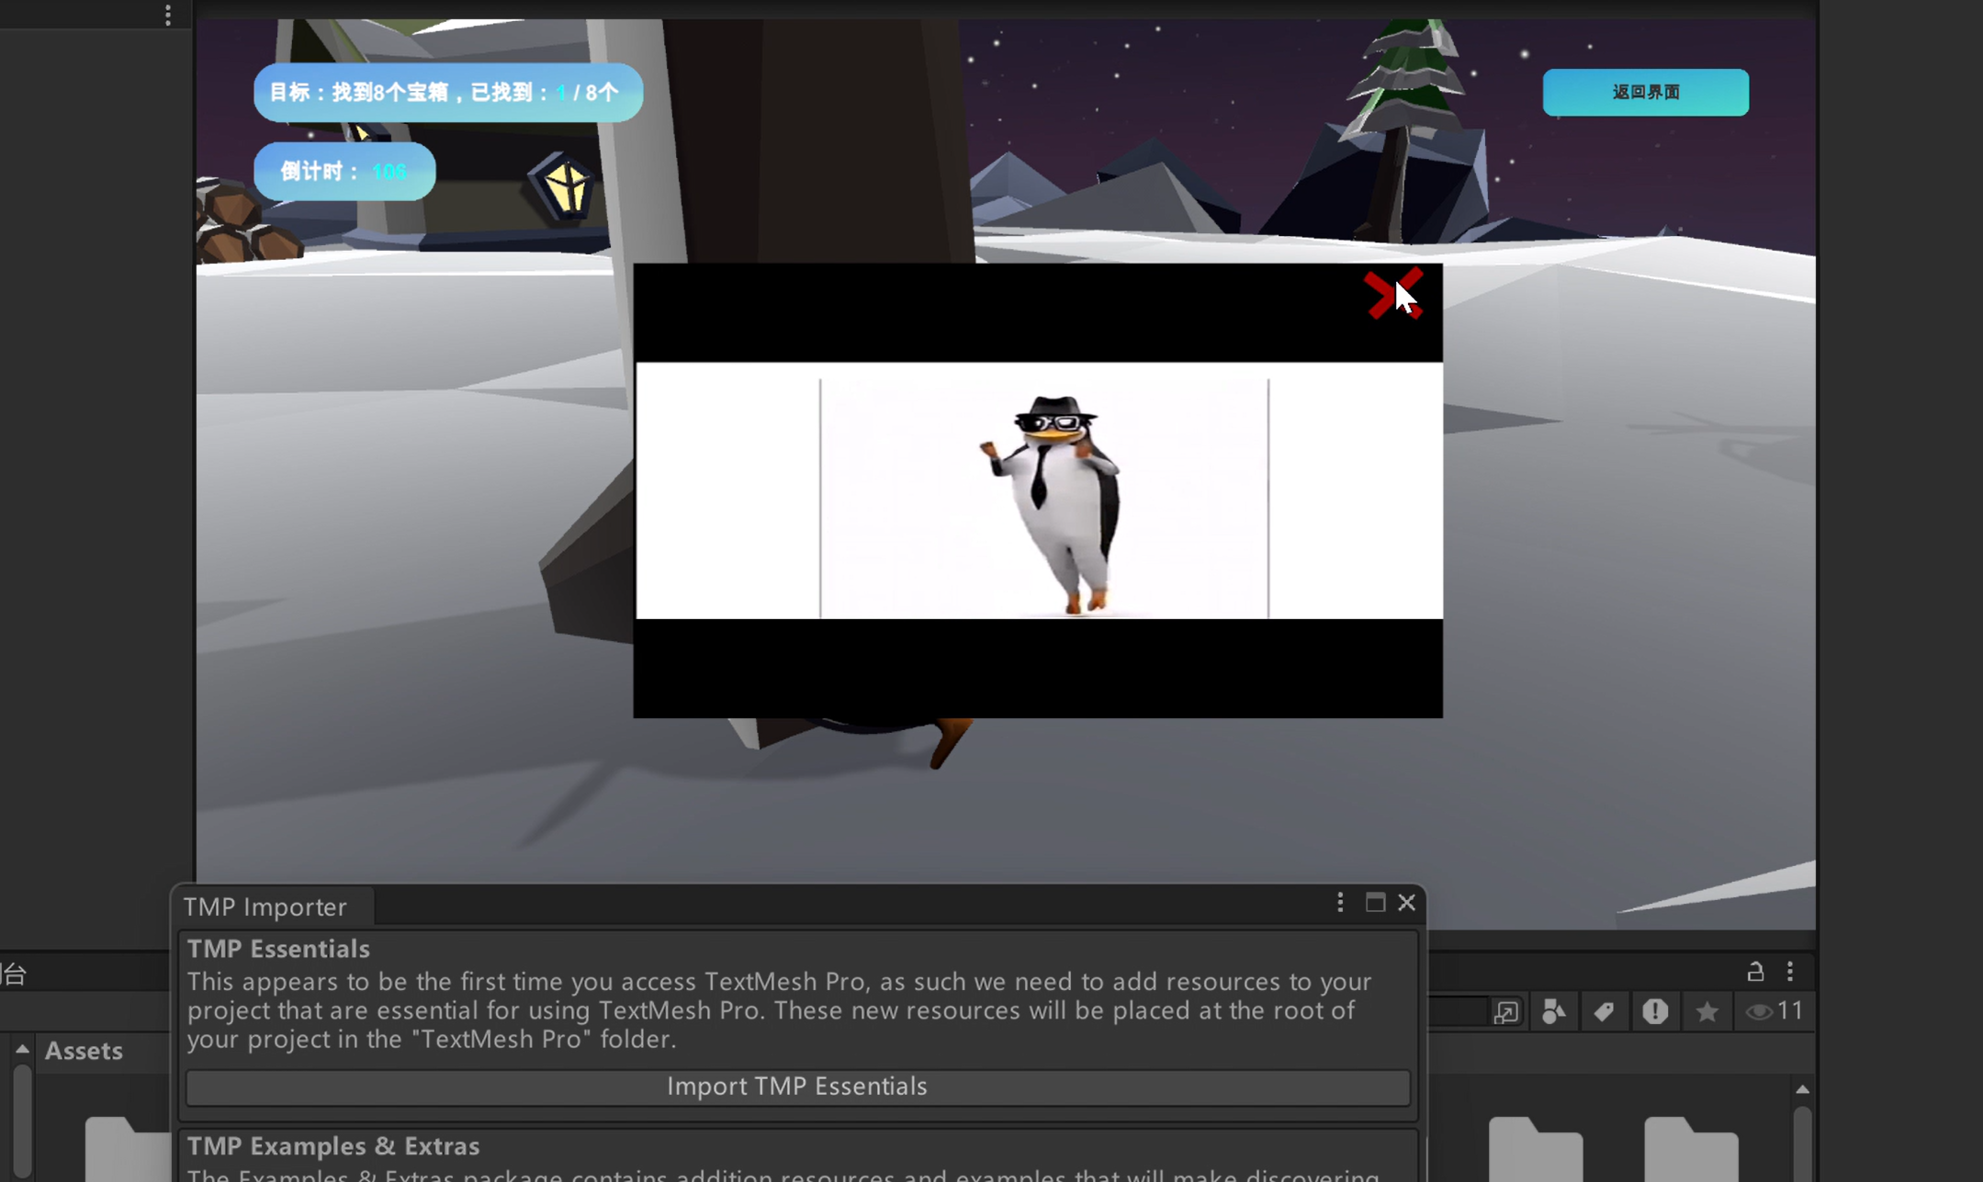This screenshot has height=1182, width=1983.
Task: Click the asset grid vertical scrollbar
Action: click(x=1802, y=1143)
